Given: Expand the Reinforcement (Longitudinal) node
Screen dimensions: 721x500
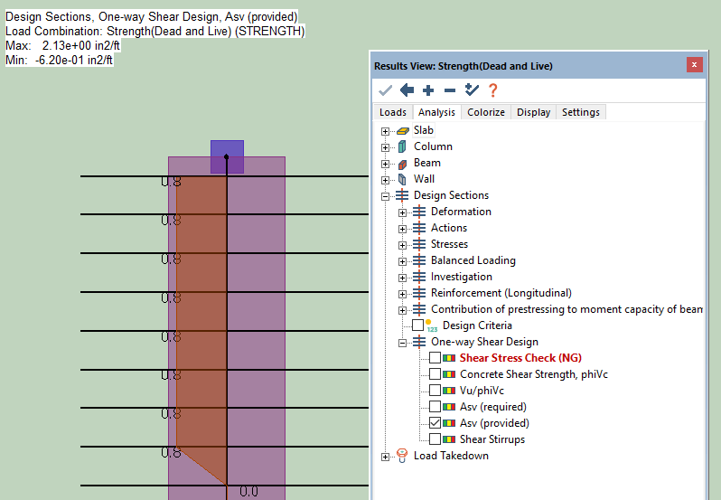Looking at the screenshot, I should coord(403,293).
